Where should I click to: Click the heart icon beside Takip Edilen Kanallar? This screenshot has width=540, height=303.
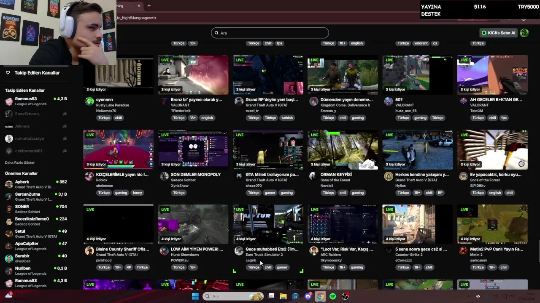8,73
